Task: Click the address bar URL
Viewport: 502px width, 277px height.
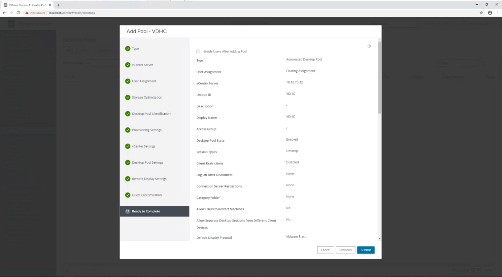Action: [x=72, y=13]
